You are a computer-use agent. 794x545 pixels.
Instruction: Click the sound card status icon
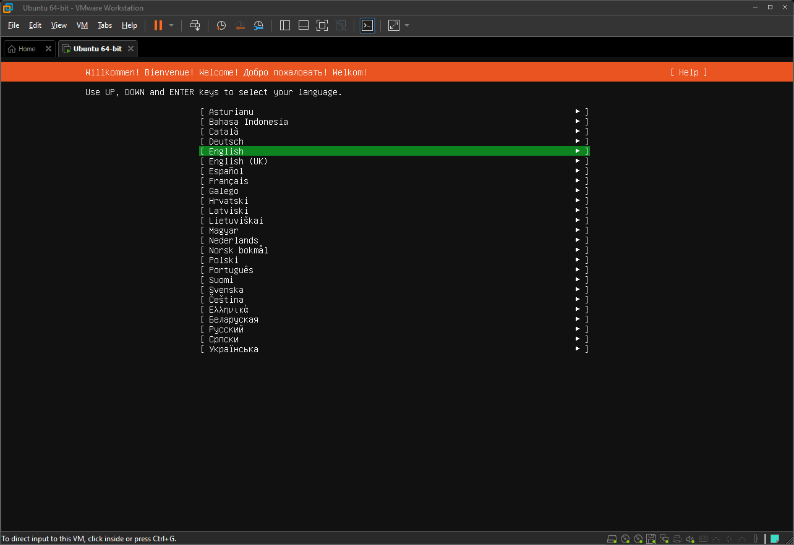click(x=691, y=538)
